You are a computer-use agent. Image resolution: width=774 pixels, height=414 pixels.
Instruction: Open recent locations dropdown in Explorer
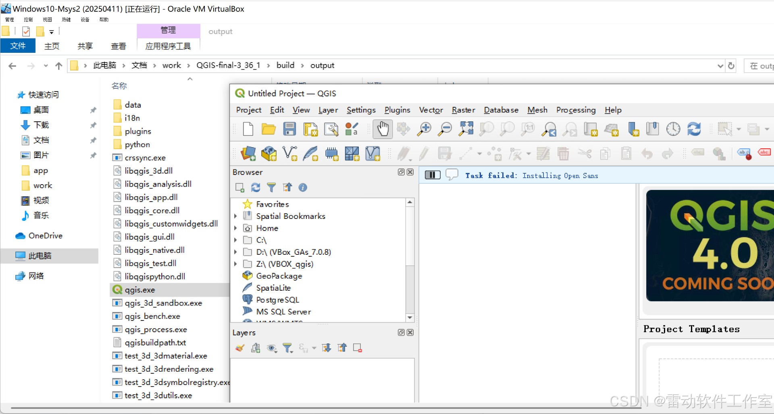click(x=46, y=66)
